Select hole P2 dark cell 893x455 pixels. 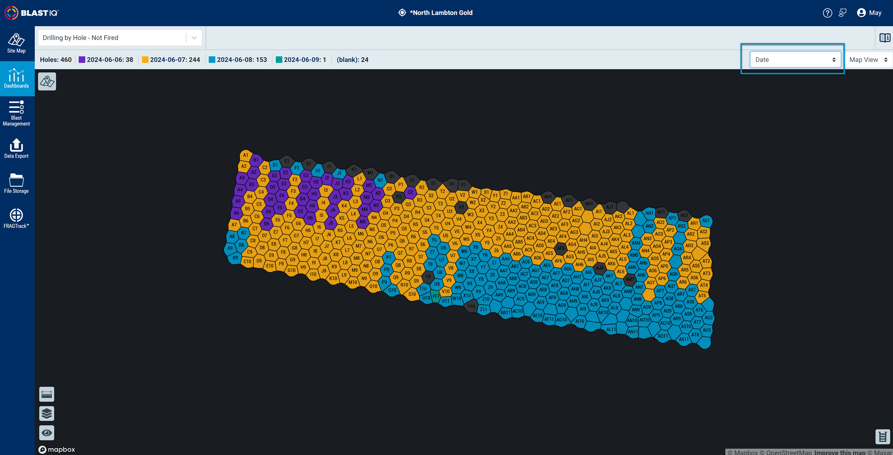tap(399, 197)
